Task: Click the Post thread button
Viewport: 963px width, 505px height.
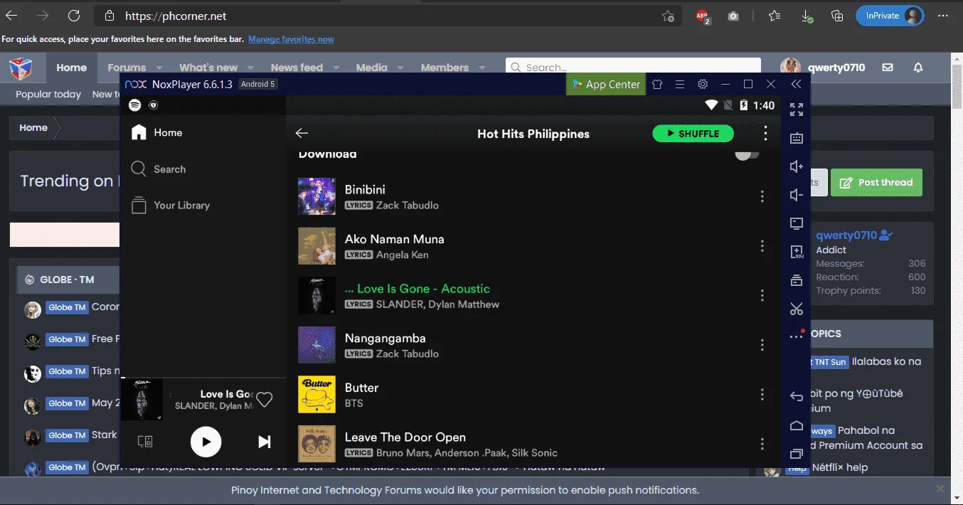Action: (x=876, y=183)
